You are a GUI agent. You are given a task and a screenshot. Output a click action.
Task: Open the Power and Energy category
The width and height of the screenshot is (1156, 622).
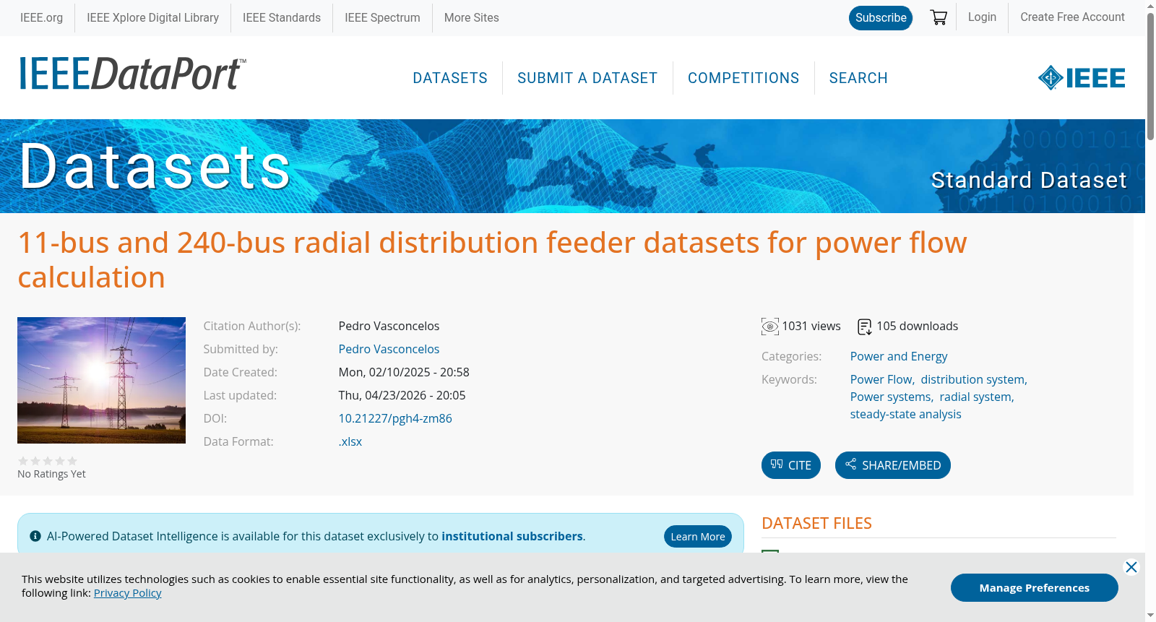tap(899, 356)
